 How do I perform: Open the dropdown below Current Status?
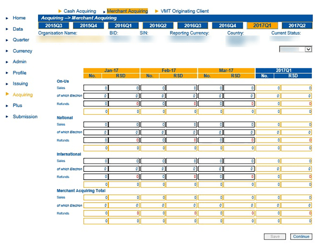tap(296, 49)
